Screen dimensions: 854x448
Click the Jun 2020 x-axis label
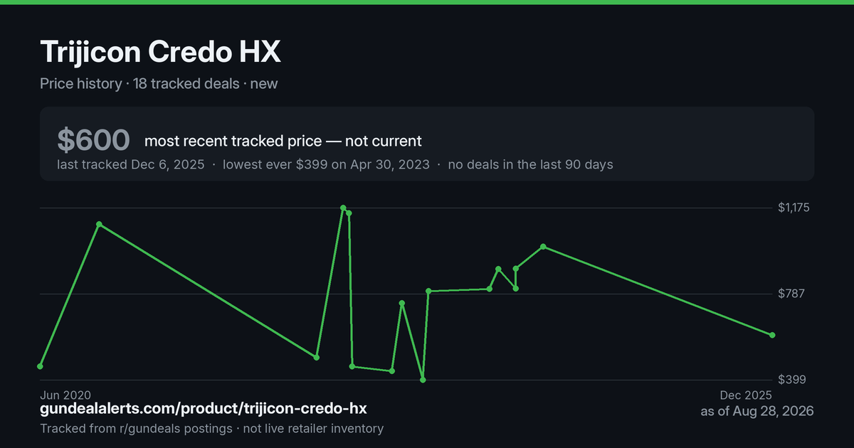point(65,395)
